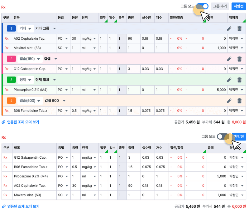Click 처방전 button in upper panel

coord(238,6)
